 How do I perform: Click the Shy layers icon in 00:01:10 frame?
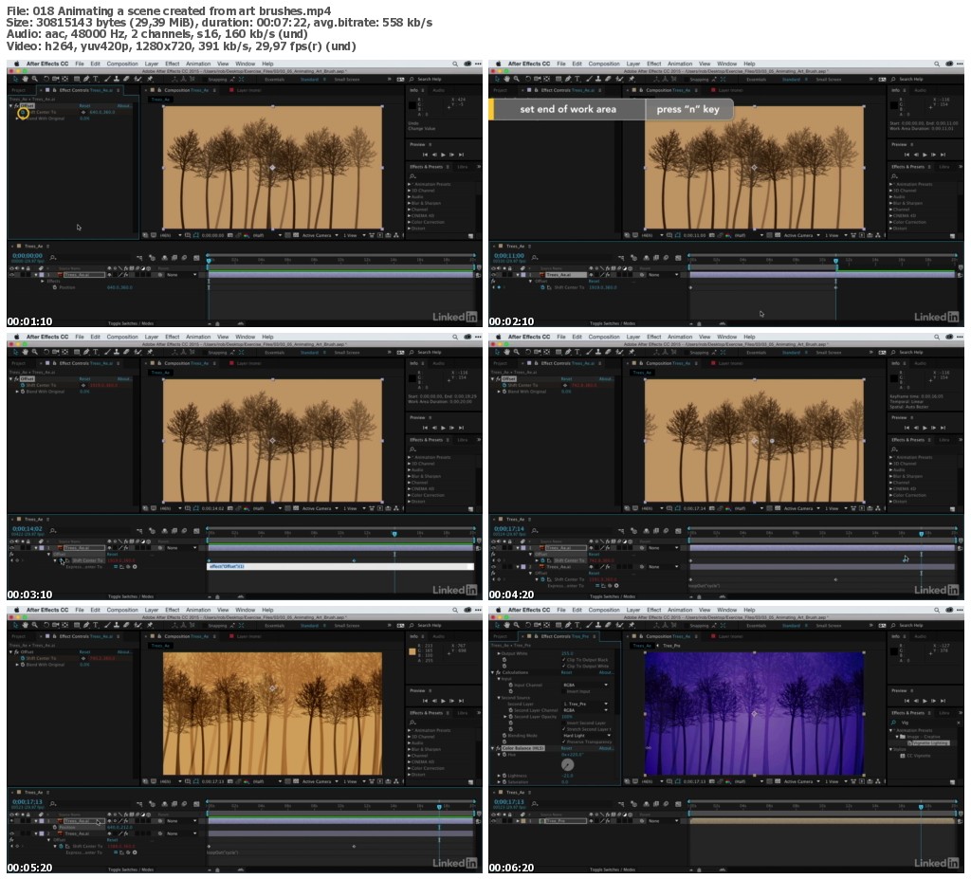[165, 258]
